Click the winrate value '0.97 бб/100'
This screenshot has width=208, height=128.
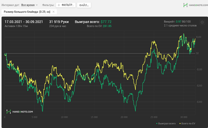coord(183,22)
